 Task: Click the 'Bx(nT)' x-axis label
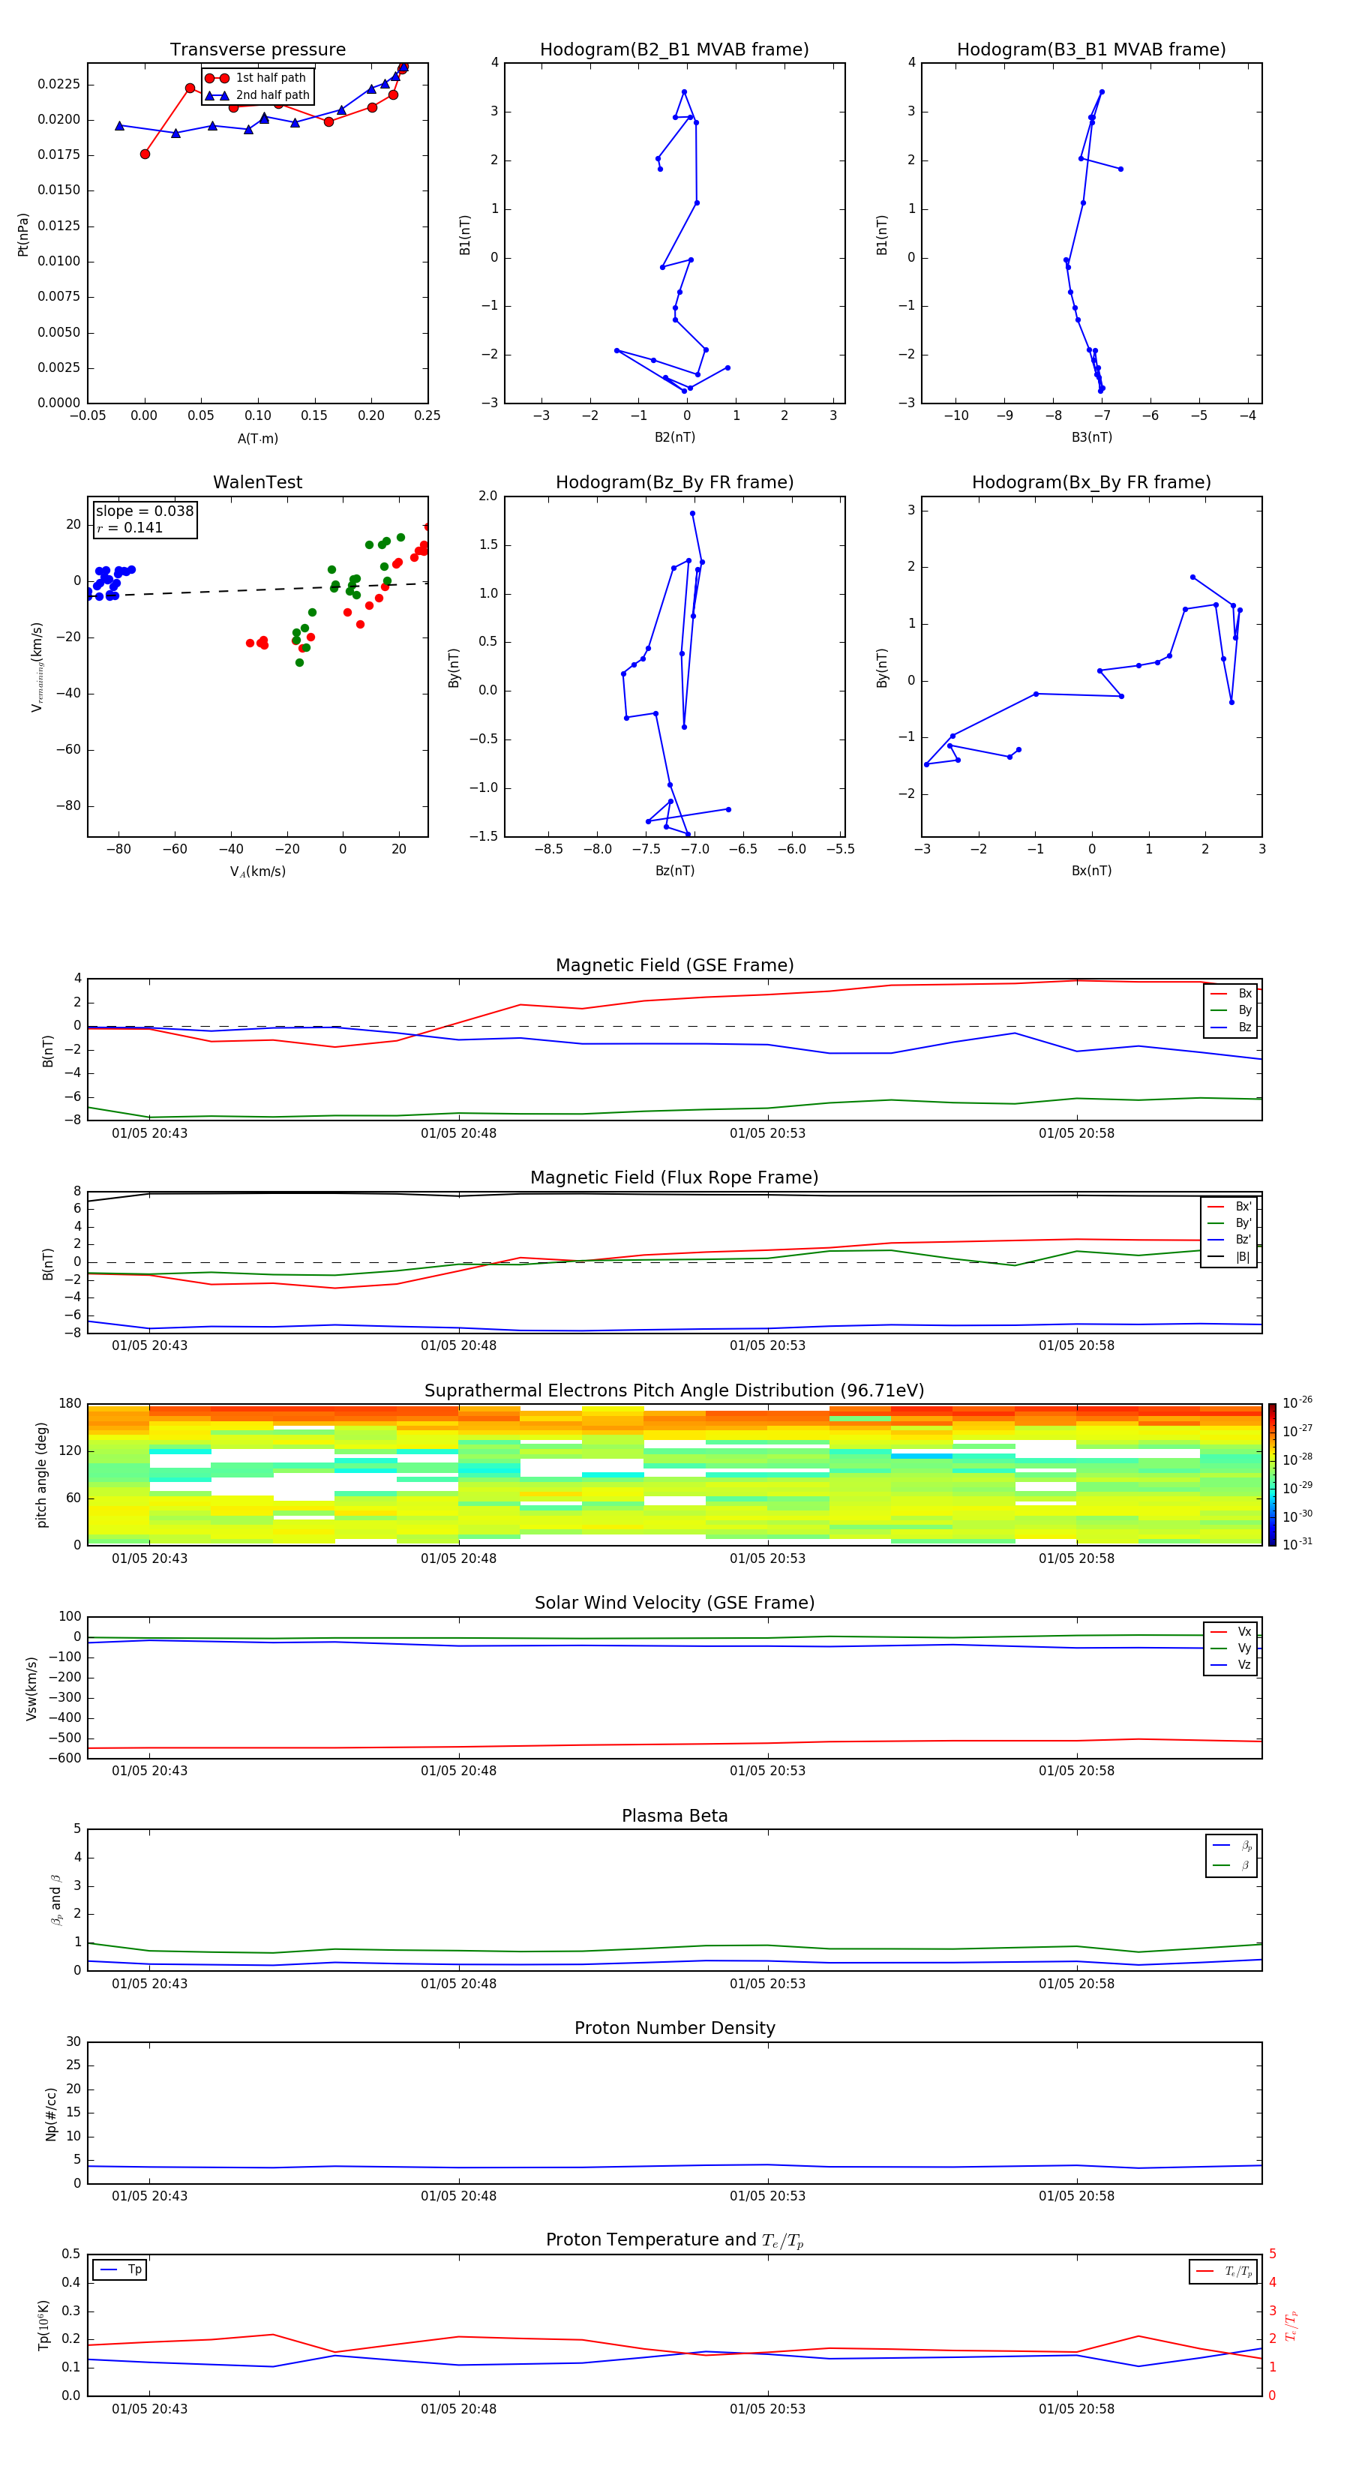1091,871
